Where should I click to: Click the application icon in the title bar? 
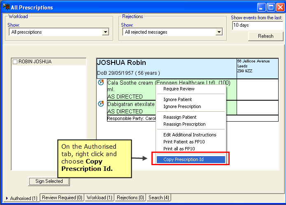[5, 7]
